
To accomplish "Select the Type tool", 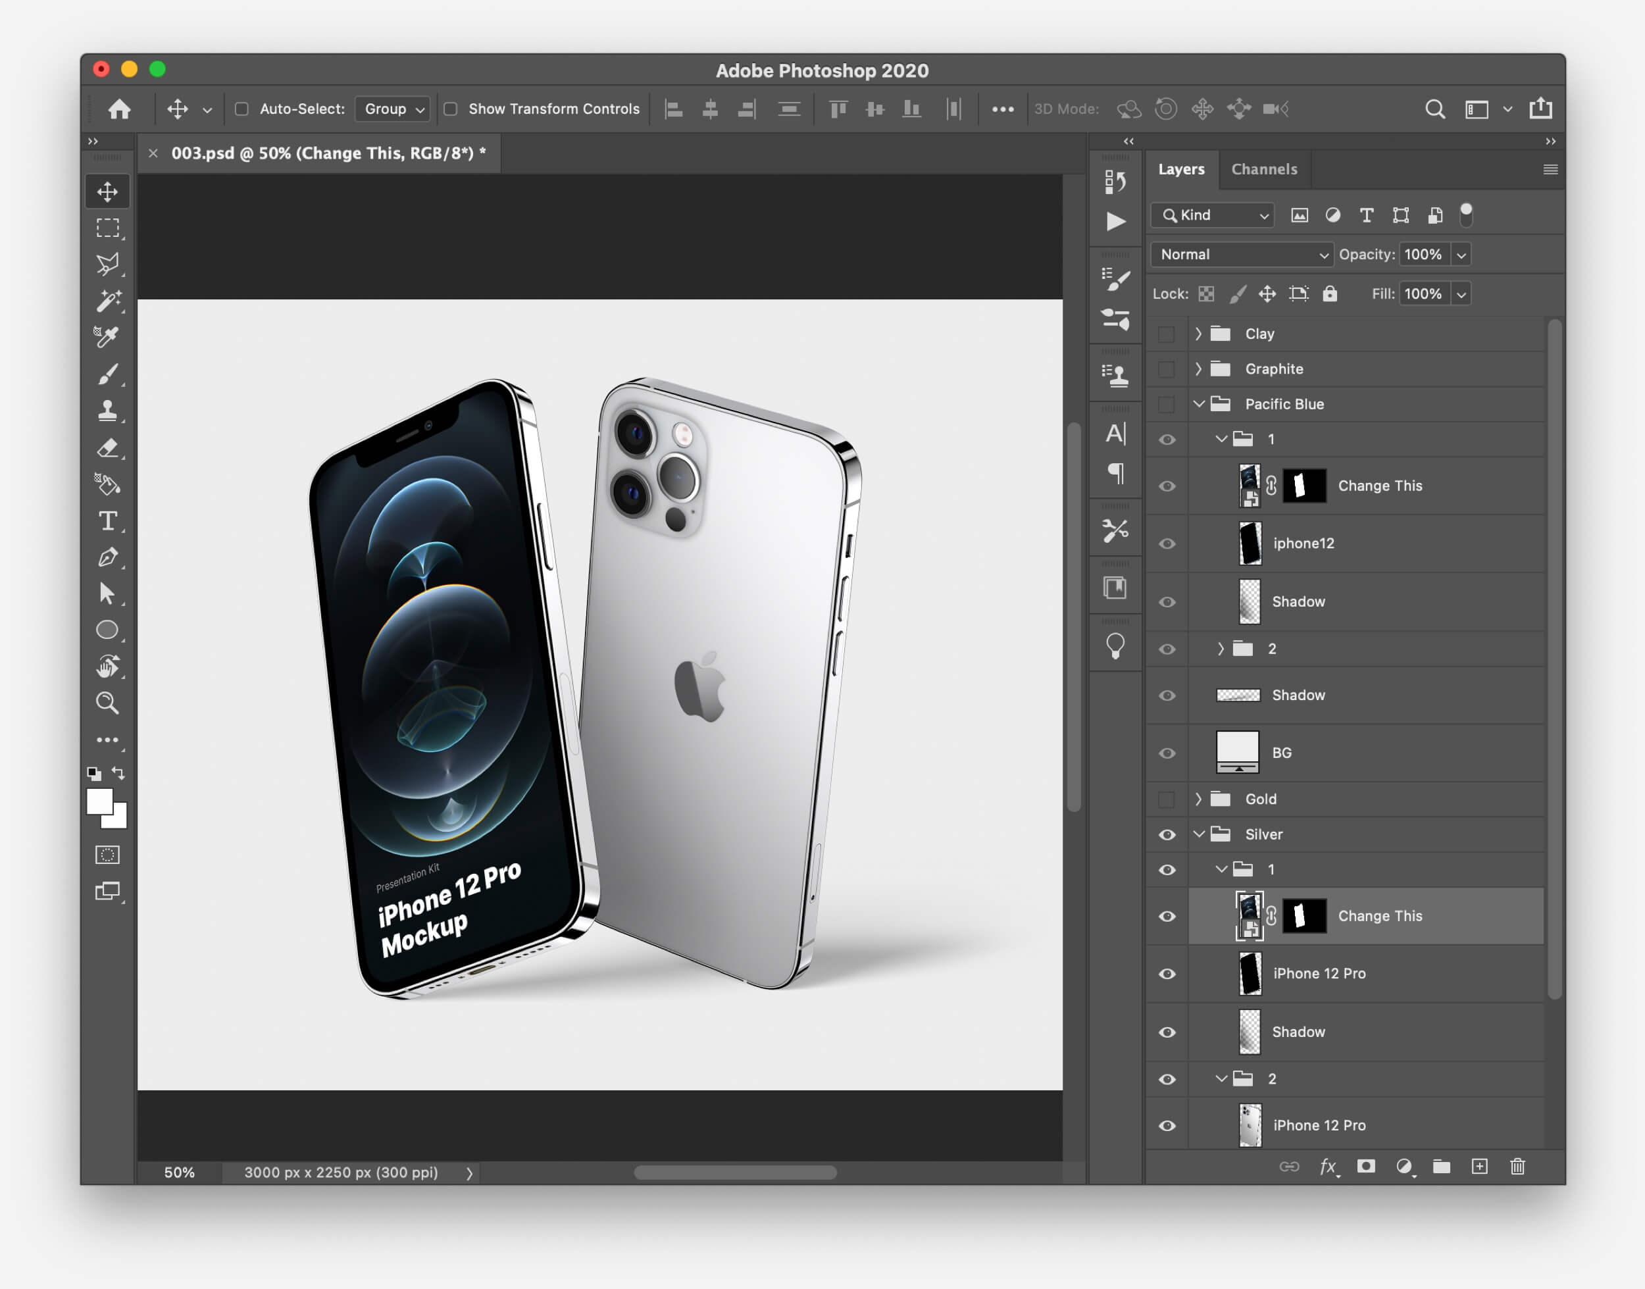I will pyautogui.click(x=107, y=520).
